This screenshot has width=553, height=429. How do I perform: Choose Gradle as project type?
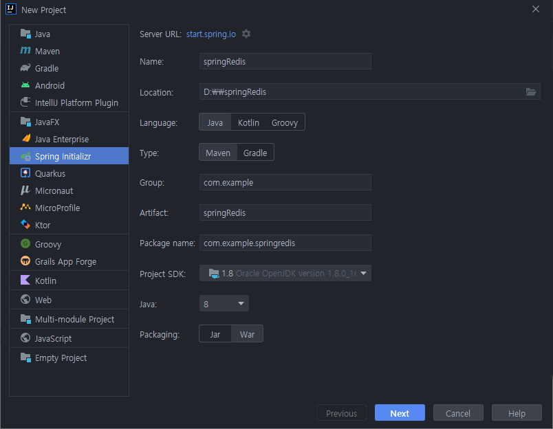tap(255, 153)
